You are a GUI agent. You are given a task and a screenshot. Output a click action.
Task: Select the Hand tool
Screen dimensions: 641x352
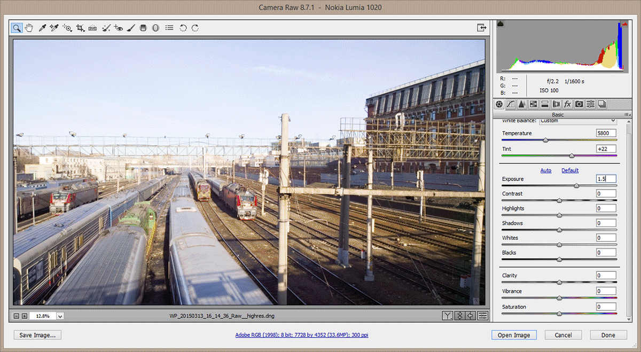pos(29,28)
